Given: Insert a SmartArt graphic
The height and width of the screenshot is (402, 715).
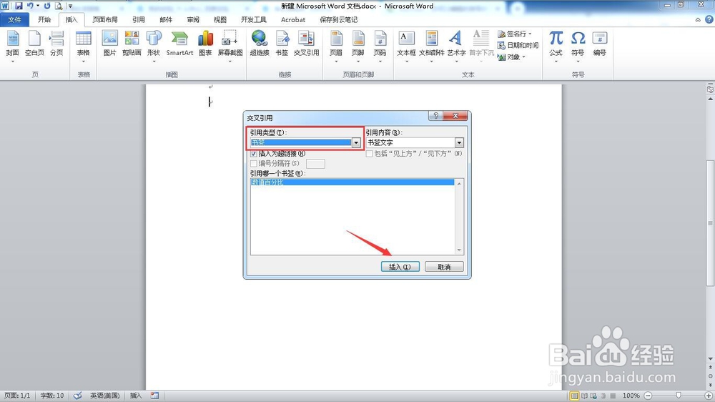Looking at the screenshot, I should point(179,44).
